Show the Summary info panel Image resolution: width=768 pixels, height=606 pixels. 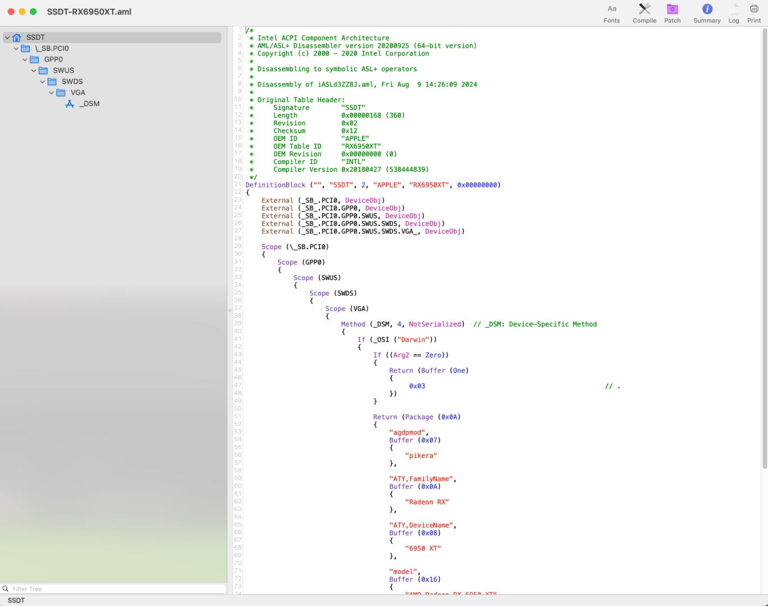(x=707, y=9)
